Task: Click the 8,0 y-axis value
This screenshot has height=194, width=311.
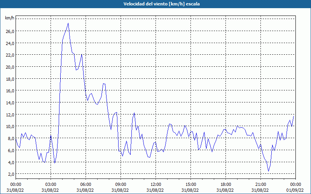Action: 11,139
